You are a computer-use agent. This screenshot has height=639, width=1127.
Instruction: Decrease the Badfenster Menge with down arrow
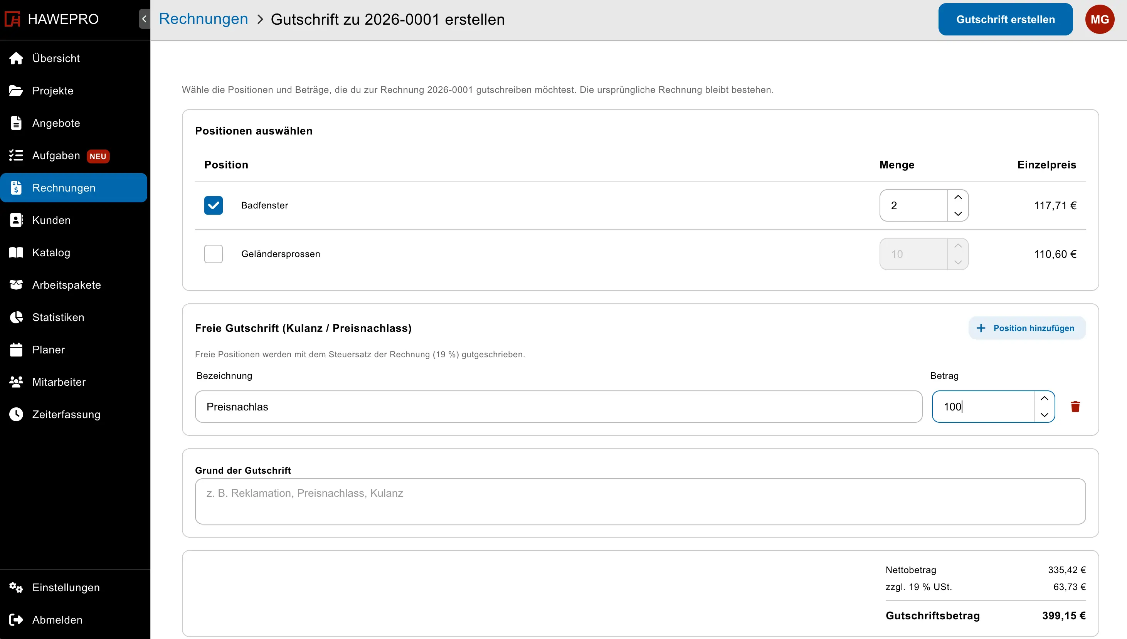[957, 214]
